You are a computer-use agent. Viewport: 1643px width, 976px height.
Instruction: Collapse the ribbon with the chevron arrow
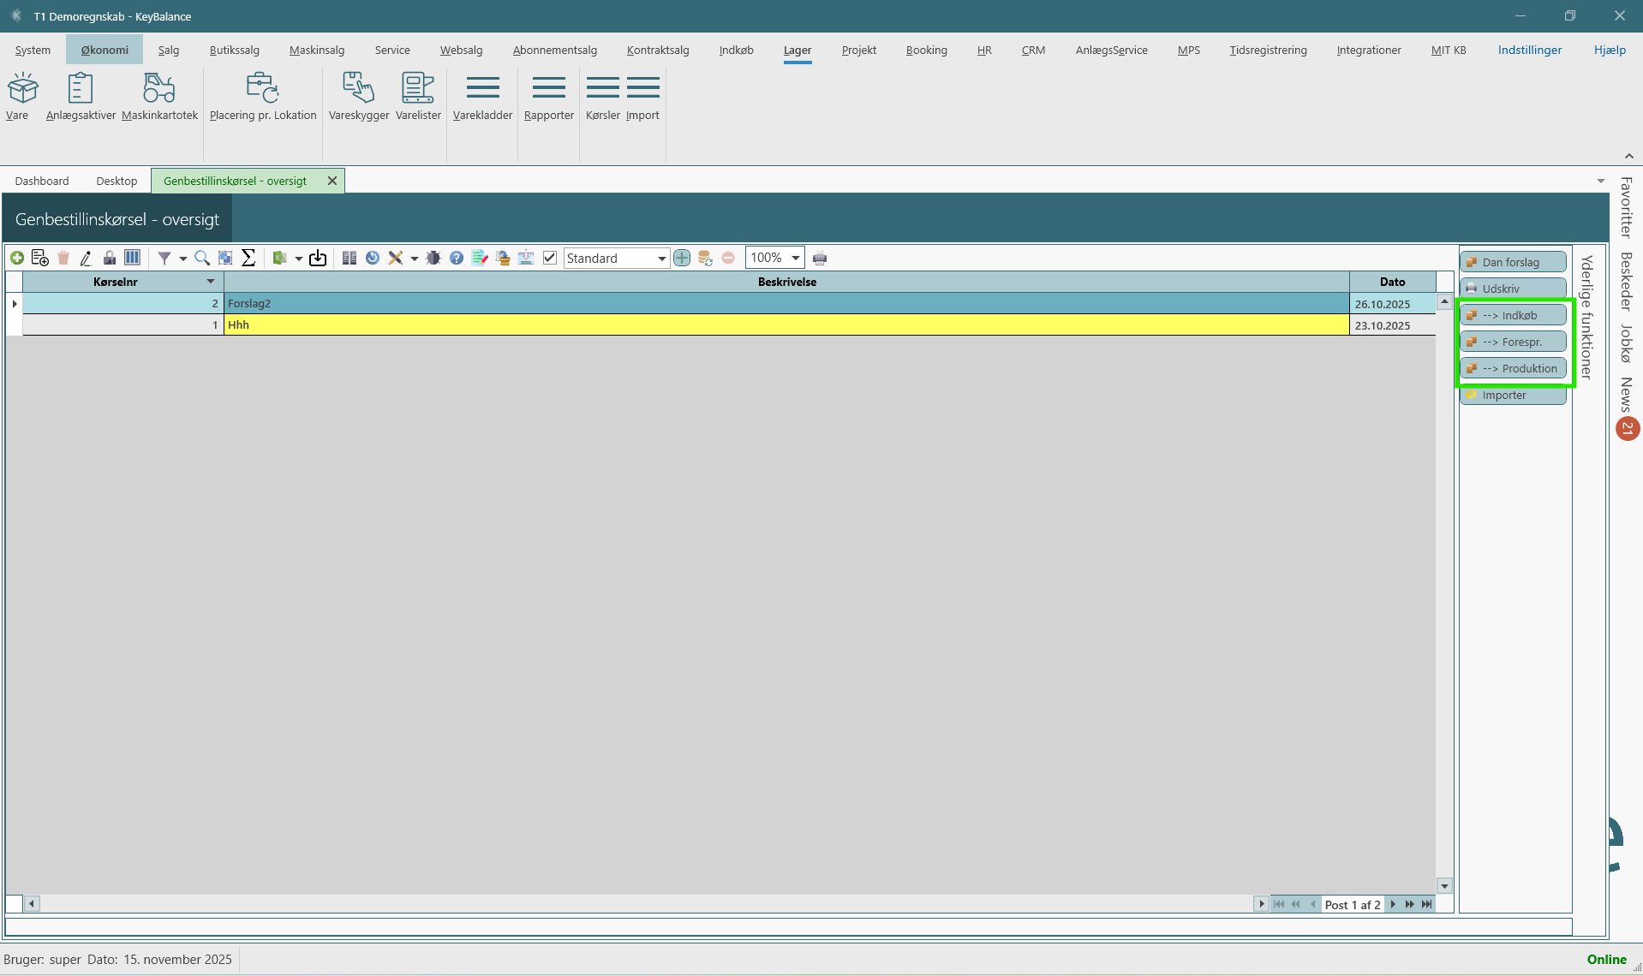[1628, 157]
